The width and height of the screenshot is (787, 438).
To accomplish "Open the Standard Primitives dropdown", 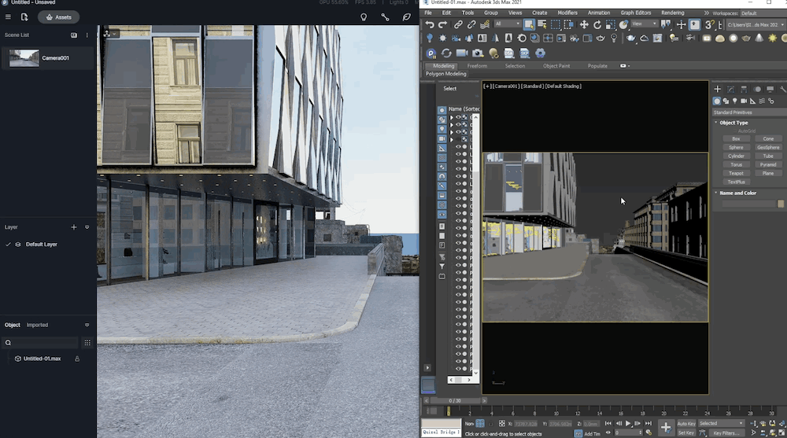I will click(750, 112).
